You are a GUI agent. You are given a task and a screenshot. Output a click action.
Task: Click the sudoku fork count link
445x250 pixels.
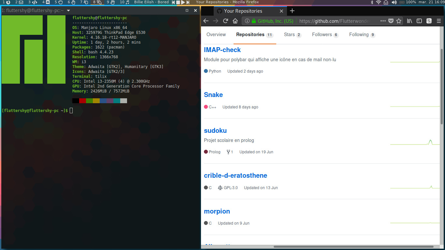(x=230, y=152)
